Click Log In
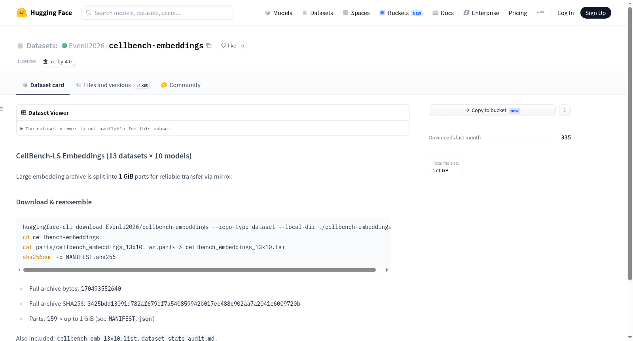The height and width of the screenshot is (341, 633). point(566,13)
